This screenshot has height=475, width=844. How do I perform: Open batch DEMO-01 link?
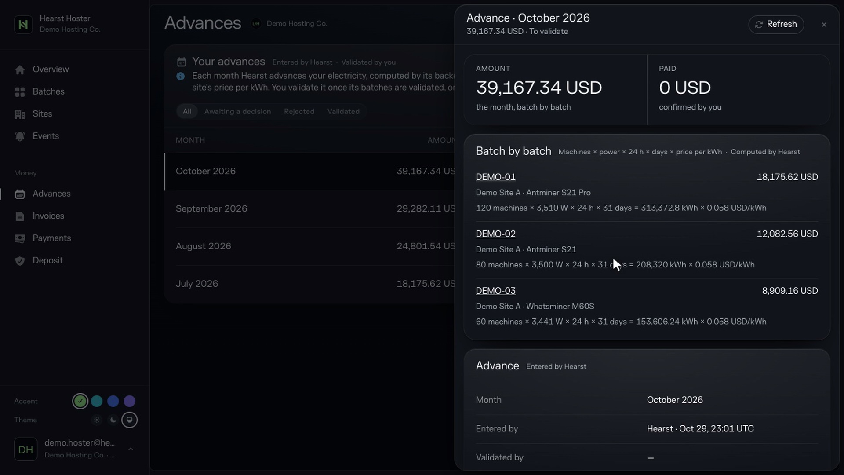495,177
